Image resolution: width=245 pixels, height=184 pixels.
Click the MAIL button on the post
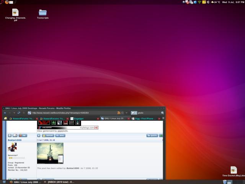click(x=60, y=135)
